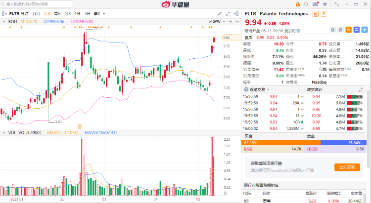Screen dimensions: 371x203
Task: Click the orange lock icon in title bar
Action: pos(297,4)
